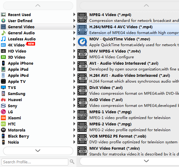
Task: Expand the Xiaomi submenu arrow
Action: click(x=74, y=118)
